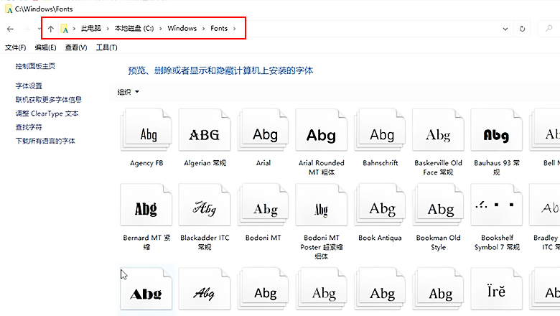Select the Bookshelf Symbol 7 font icon
The width and height of the screenshot is (560, 316).
pyautogui.click(x=497, y=205)
